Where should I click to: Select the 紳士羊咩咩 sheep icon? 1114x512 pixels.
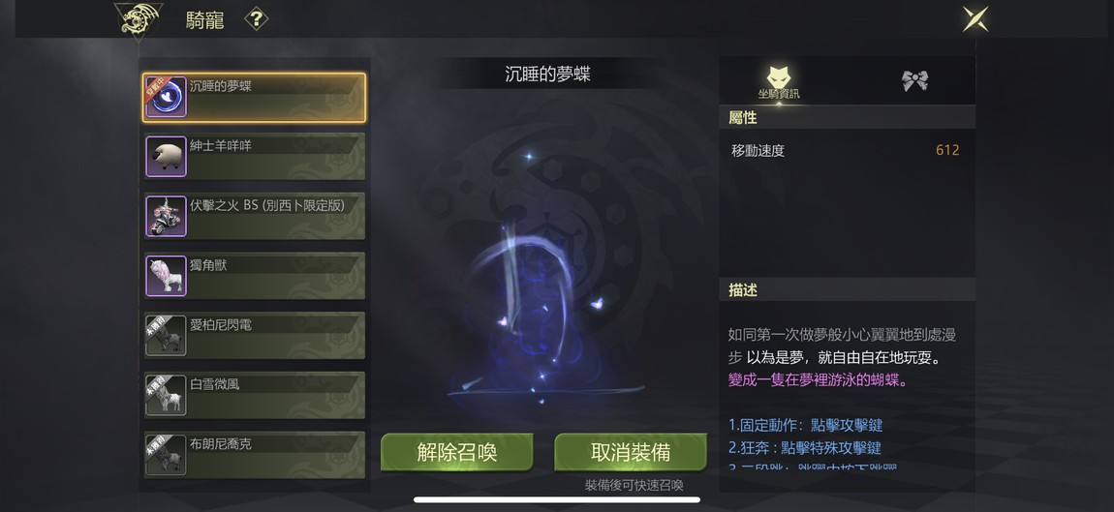click(167, 156)
